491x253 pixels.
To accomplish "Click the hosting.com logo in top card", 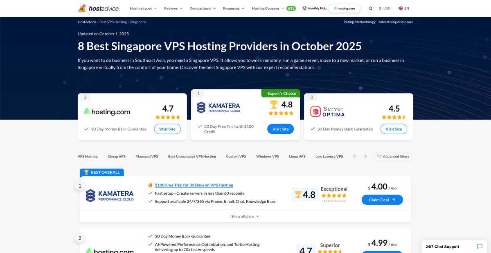I will [x=107, y=111].
